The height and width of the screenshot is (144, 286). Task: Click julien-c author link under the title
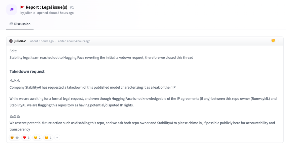(x=30, y=13)
